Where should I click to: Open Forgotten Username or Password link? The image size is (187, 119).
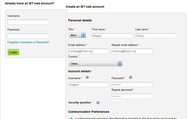[x=28, y=42]
